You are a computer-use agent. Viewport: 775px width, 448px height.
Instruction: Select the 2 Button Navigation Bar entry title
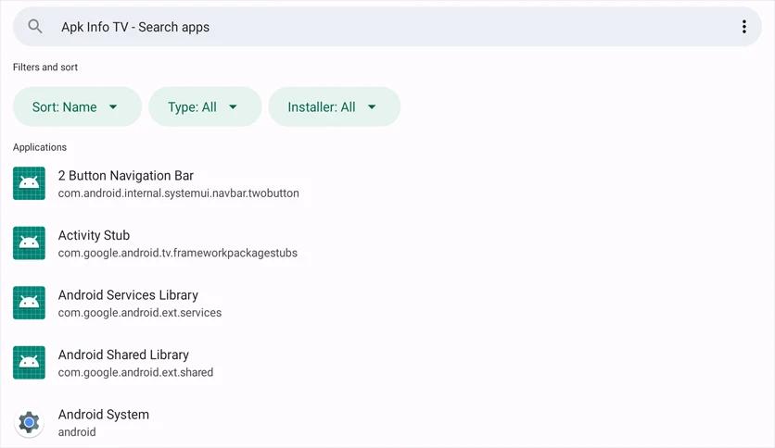[x=125, y=176]
